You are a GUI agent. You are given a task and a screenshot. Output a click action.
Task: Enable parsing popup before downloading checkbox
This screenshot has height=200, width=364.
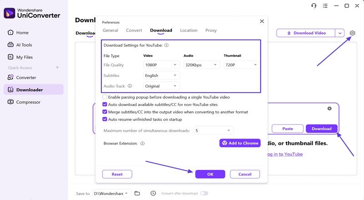(x=105, y=97)
